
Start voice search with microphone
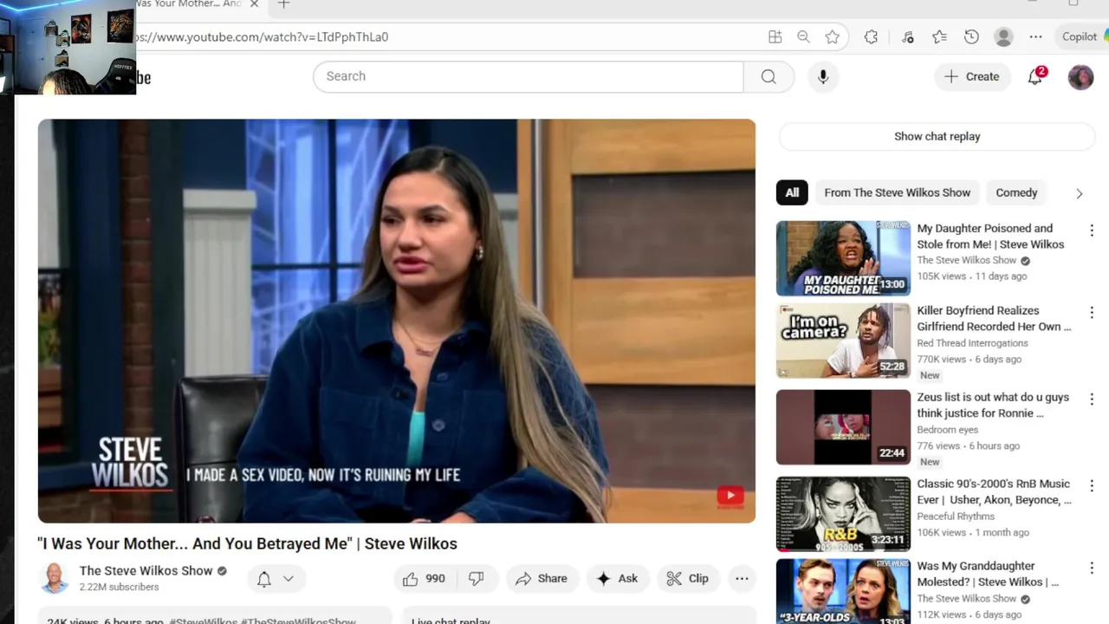[x=823, y=76]
